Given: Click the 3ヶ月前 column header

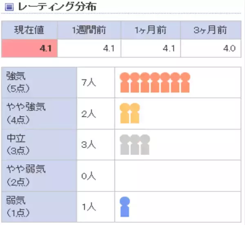Looking at the screenshot, I should pyautogui.click(x=211, y=30).
